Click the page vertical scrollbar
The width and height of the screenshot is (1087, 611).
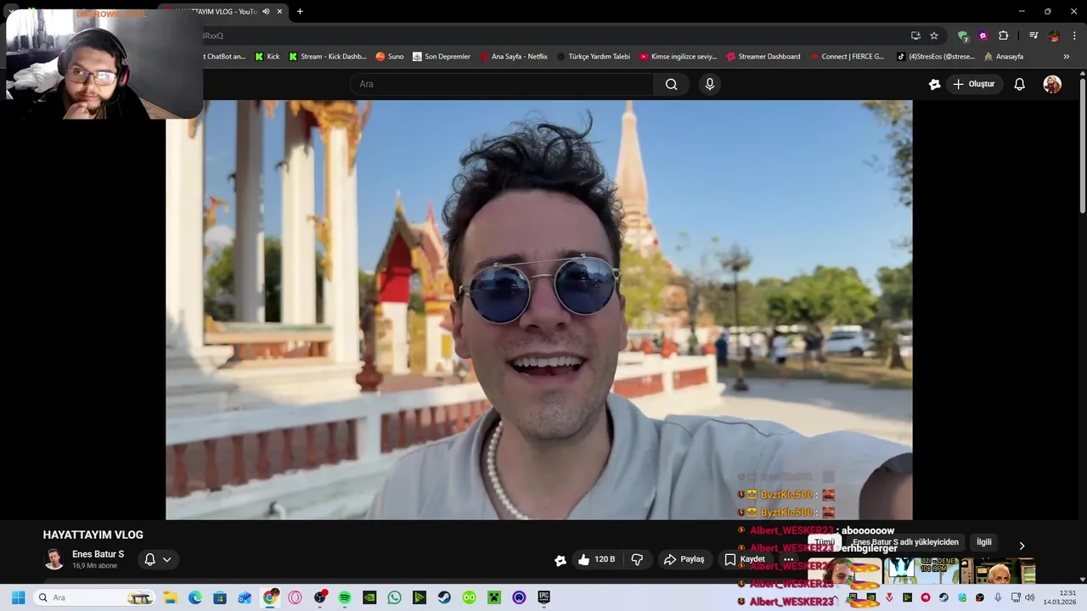tap(1082, 144)
